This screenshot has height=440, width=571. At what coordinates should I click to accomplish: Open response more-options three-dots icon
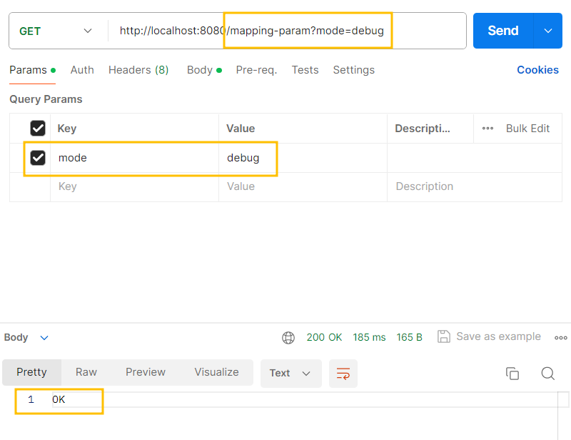pos(560,338)
